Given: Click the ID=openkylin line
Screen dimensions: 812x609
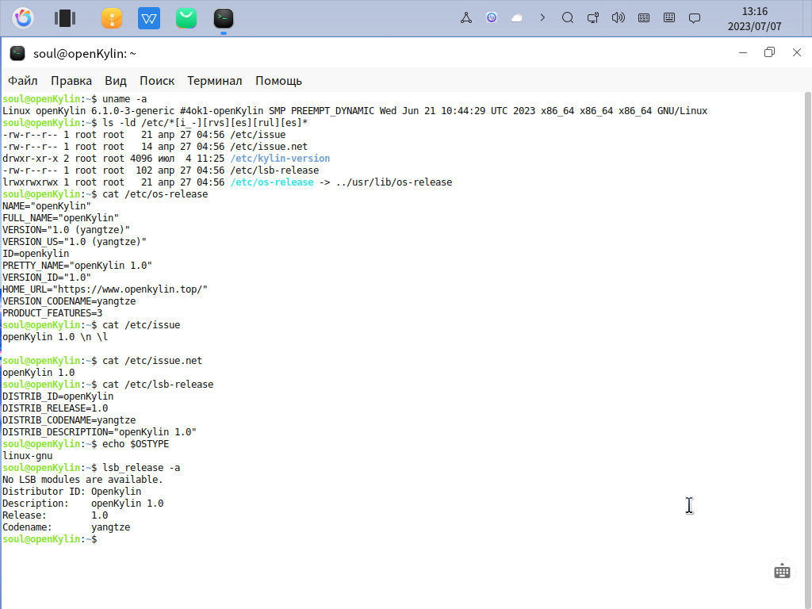Looking at the screenshot, I should (x=36, y=254).
